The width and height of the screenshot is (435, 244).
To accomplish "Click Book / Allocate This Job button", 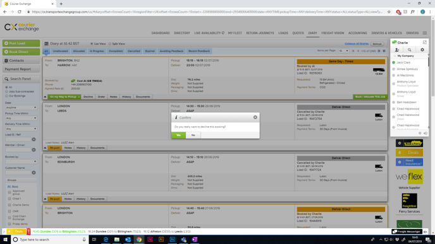I will tap(370, 97).
